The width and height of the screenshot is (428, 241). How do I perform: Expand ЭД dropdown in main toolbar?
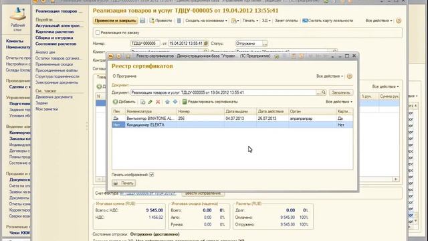tap(266, 21)
